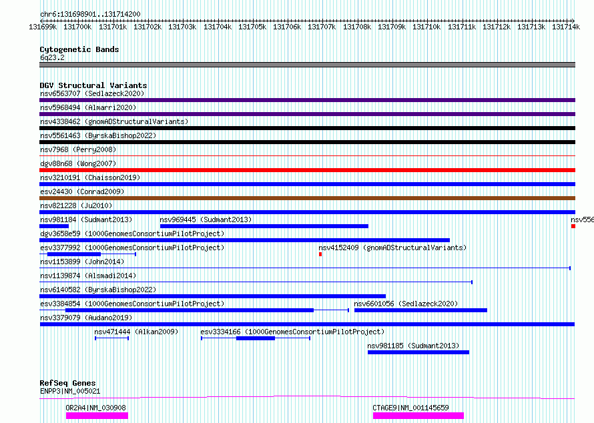Click the red marker at far right edge
The height and width of the screenshot is (423, 594).
coord(573,226)
